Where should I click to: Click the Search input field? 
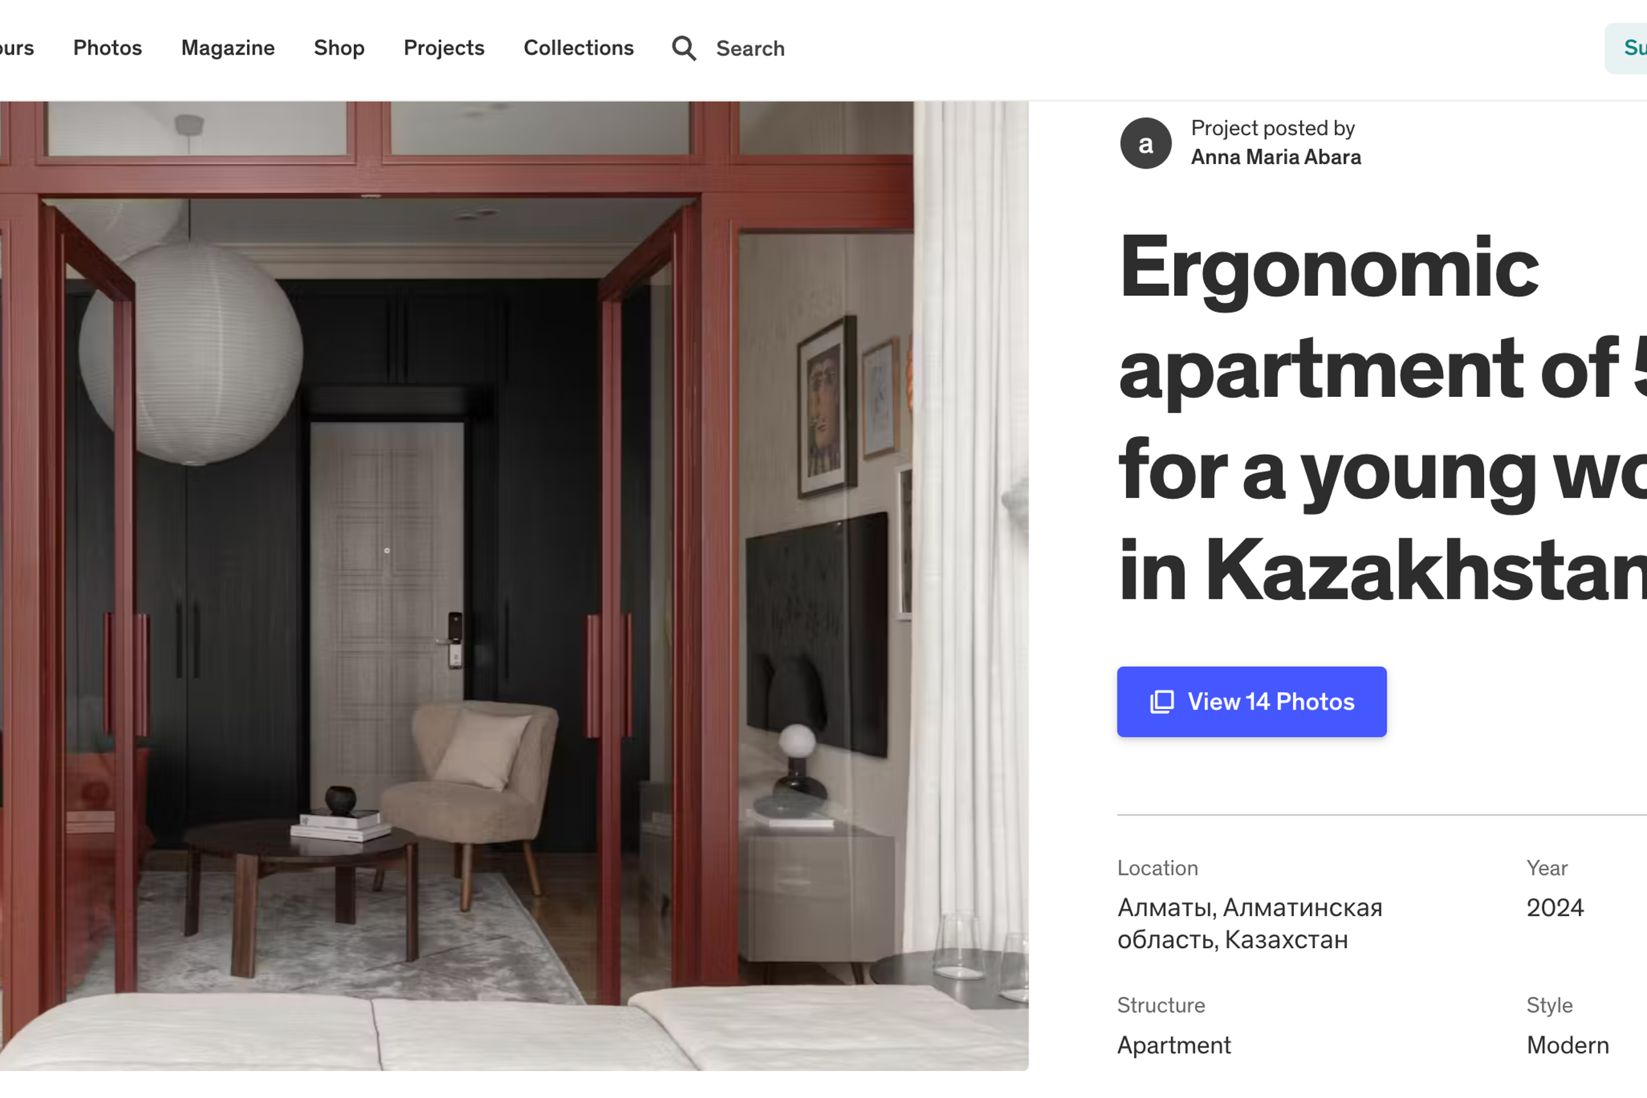[750, 48]
